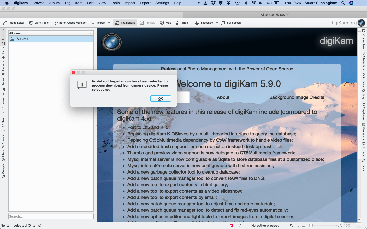Enter Full Screen mode
The width and height of the screenshot is (367, 229).
point(231,23)
